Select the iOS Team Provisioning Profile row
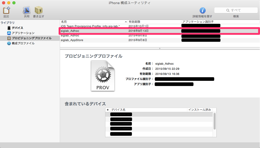The height and width of the screenshot is (148, 260). pos(160,26)
